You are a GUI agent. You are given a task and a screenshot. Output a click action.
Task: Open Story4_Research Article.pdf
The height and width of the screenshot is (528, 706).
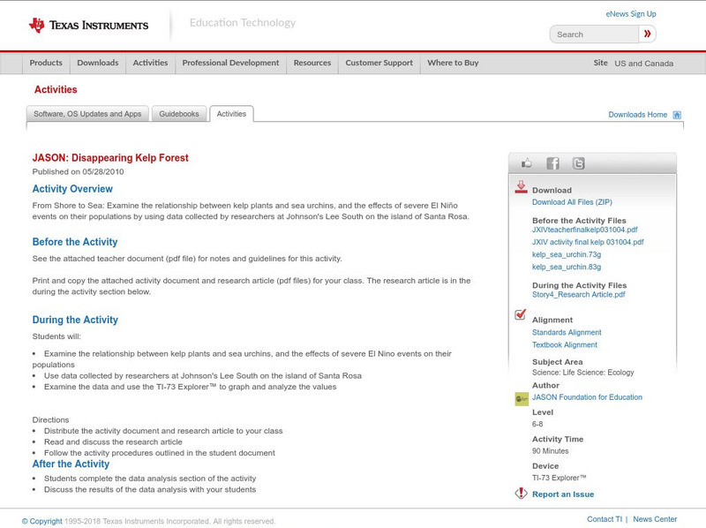point(579,295)
